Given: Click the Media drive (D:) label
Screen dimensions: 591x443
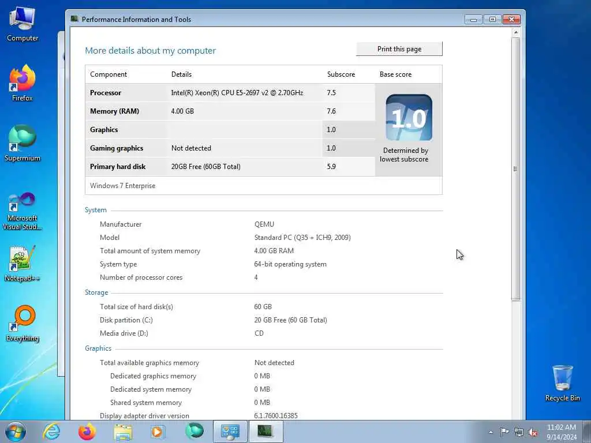Looking at the screenshot, I should [124, 333].
